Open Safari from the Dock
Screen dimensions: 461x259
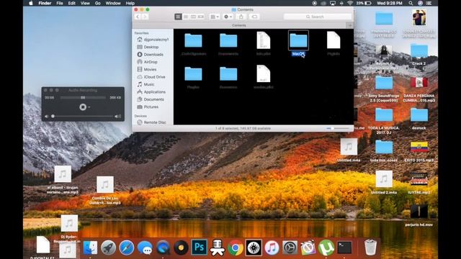point(127,247)
